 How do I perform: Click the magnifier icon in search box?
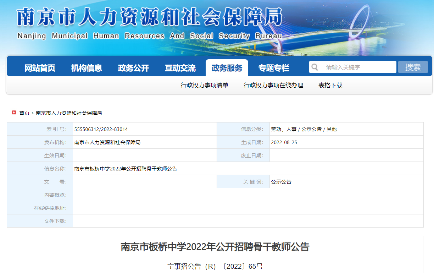(x=314, y=67)
